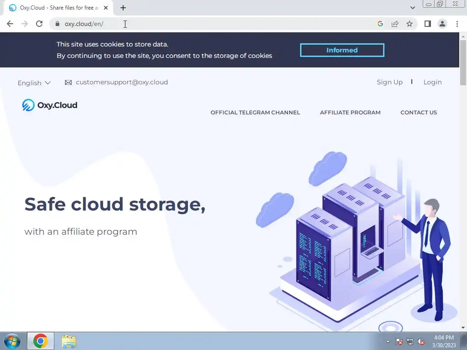
Task: Open Official Telegram Channel menu item
Action: (x=255, y=113)
